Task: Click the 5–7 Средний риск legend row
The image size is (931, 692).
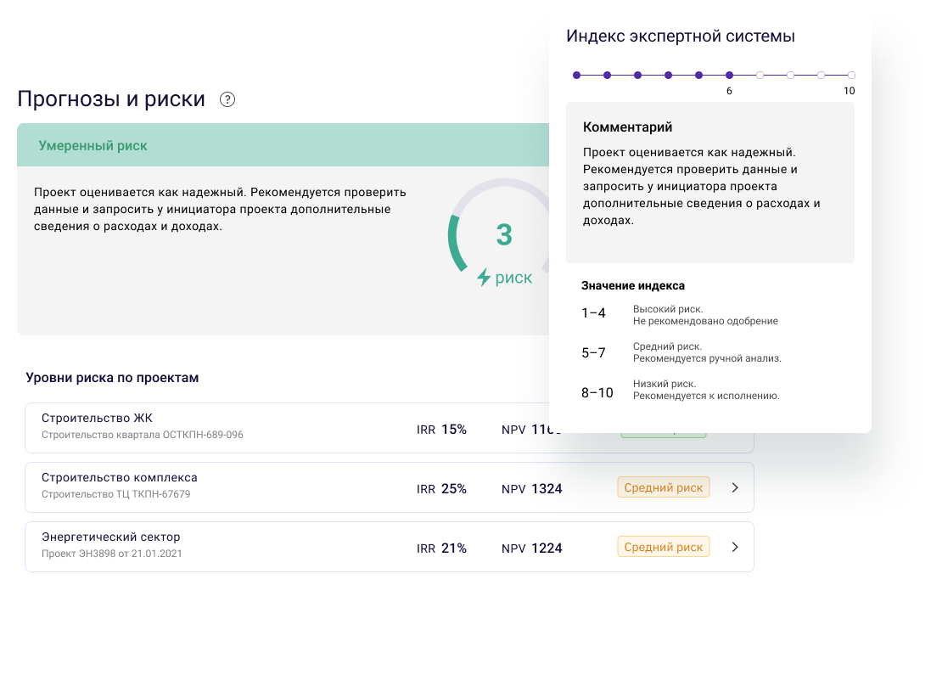Action: (x=681, y=352)
